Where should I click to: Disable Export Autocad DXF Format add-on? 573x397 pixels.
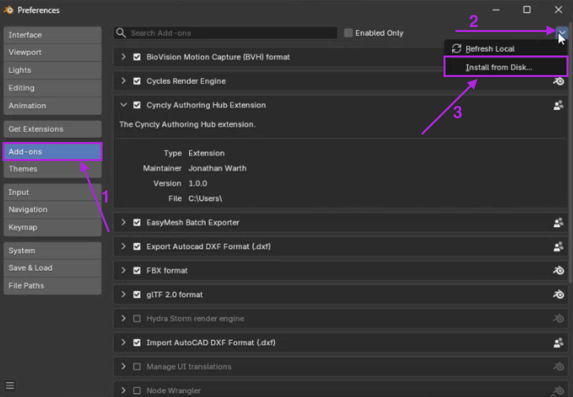(x=136, y=247)
